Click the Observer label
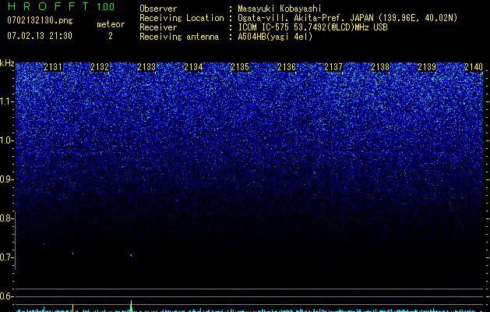The height and width of the screenshot is (312, 490). 158,9
